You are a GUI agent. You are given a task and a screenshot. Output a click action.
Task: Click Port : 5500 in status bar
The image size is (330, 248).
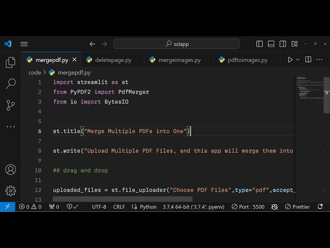(248, 207)
